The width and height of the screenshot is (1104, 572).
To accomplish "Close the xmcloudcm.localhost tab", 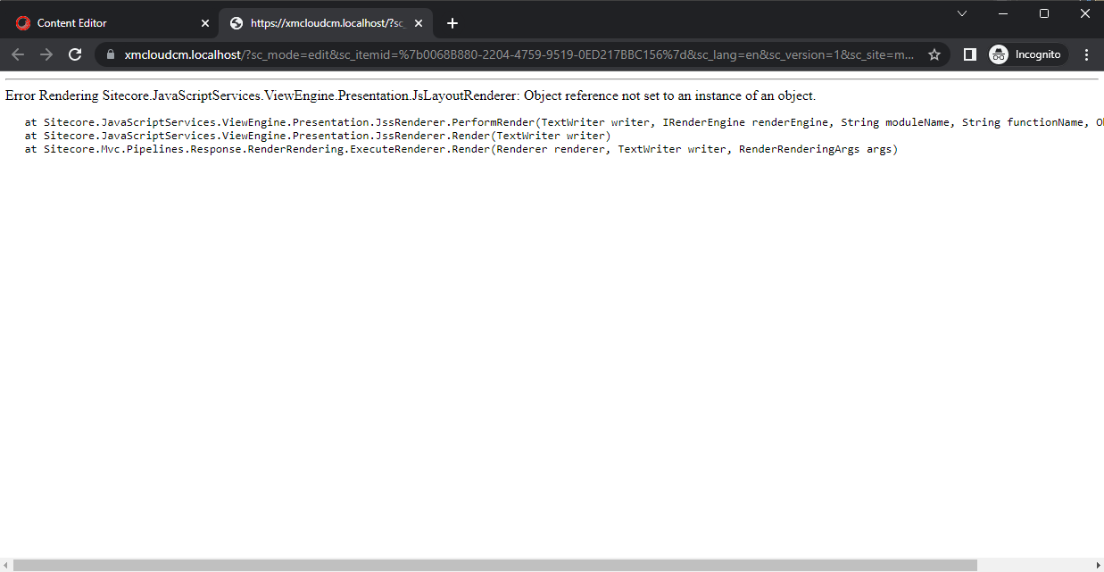I will (x=419, y=22).
